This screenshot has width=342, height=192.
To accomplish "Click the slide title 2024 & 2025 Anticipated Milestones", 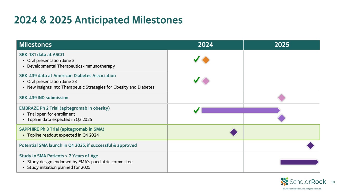I will point(98,20).
